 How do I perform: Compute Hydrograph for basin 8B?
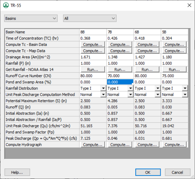[x=93, y=144]
